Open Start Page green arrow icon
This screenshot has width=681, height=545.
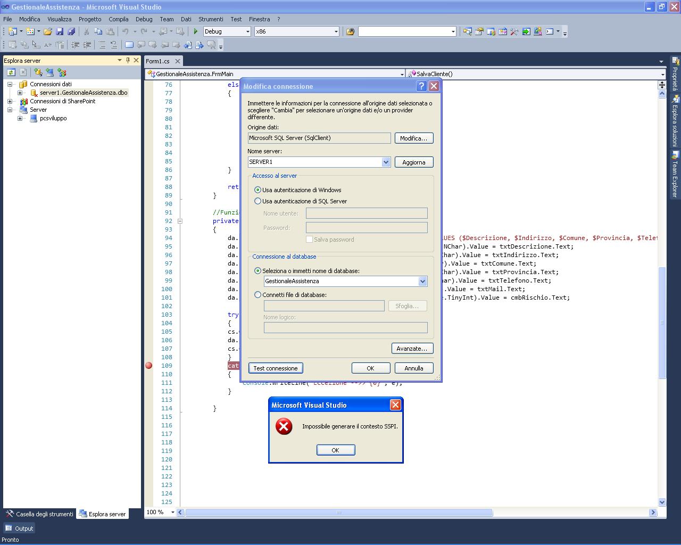pyautogui.click(x=526, y=31)
